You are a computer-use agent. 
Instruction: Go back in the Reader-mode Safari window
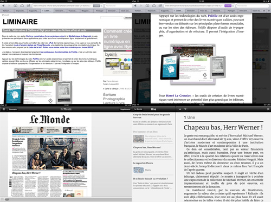(135, 6)
